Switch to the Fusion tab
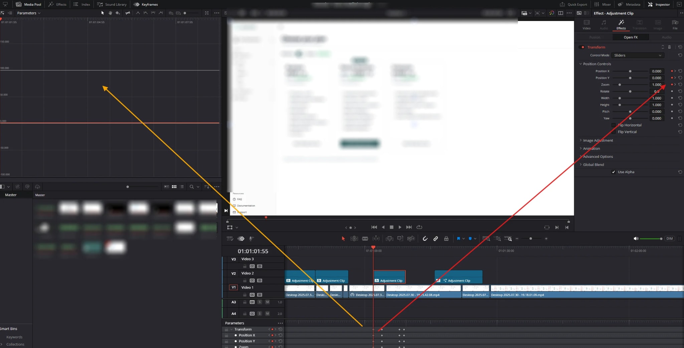The height and width of the screenshot is (348, 684). [x=594, y=37]
